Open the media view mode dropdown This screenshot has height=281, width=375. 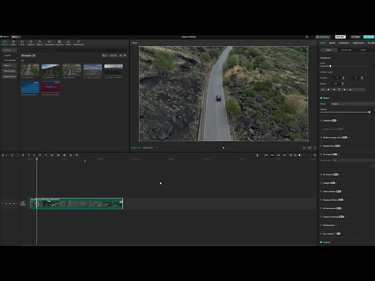105,56
